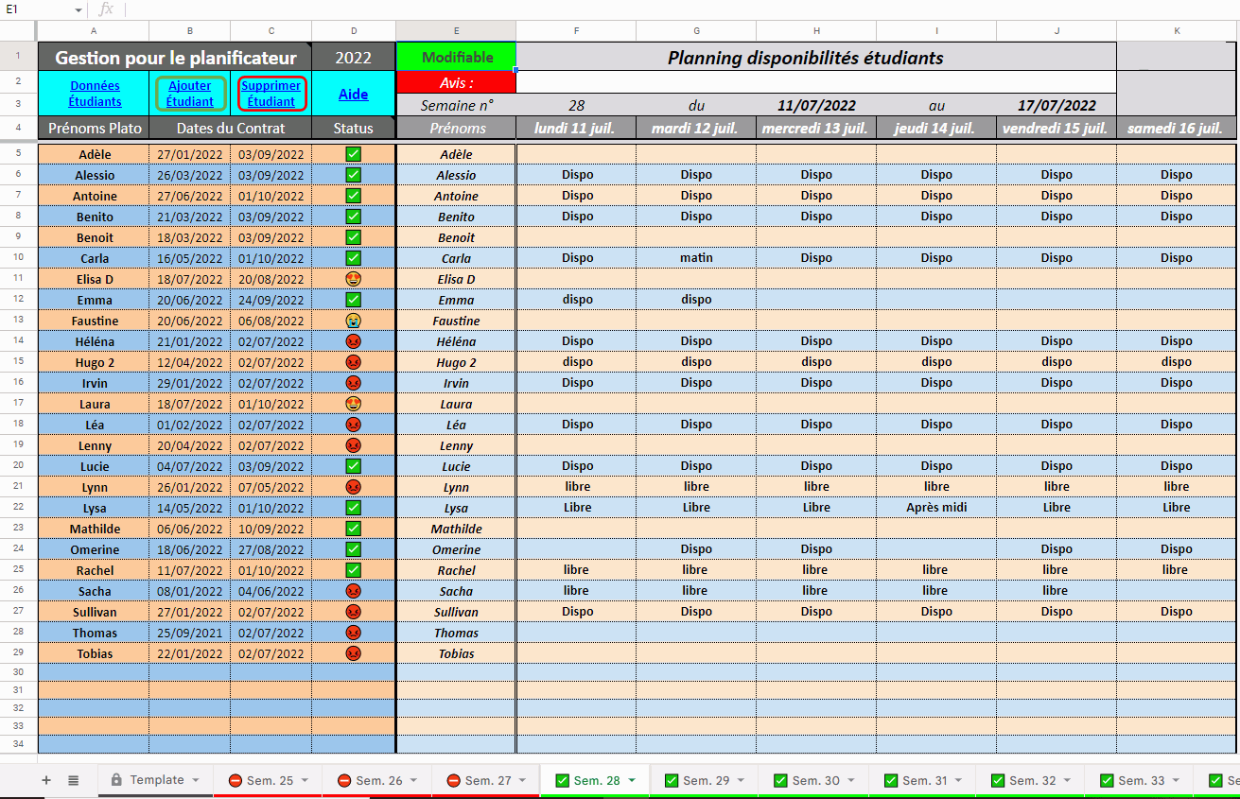Switch to the Sem. 25 sheet tab

click(x=270, y=781)
